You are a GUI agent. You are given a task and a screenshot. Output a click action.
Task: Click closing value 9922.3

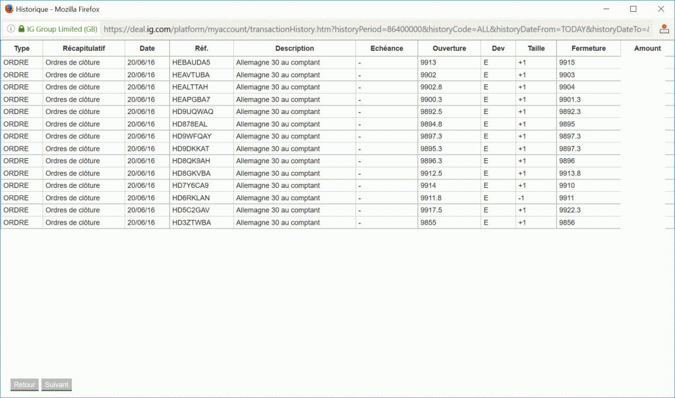pos(570,210)
